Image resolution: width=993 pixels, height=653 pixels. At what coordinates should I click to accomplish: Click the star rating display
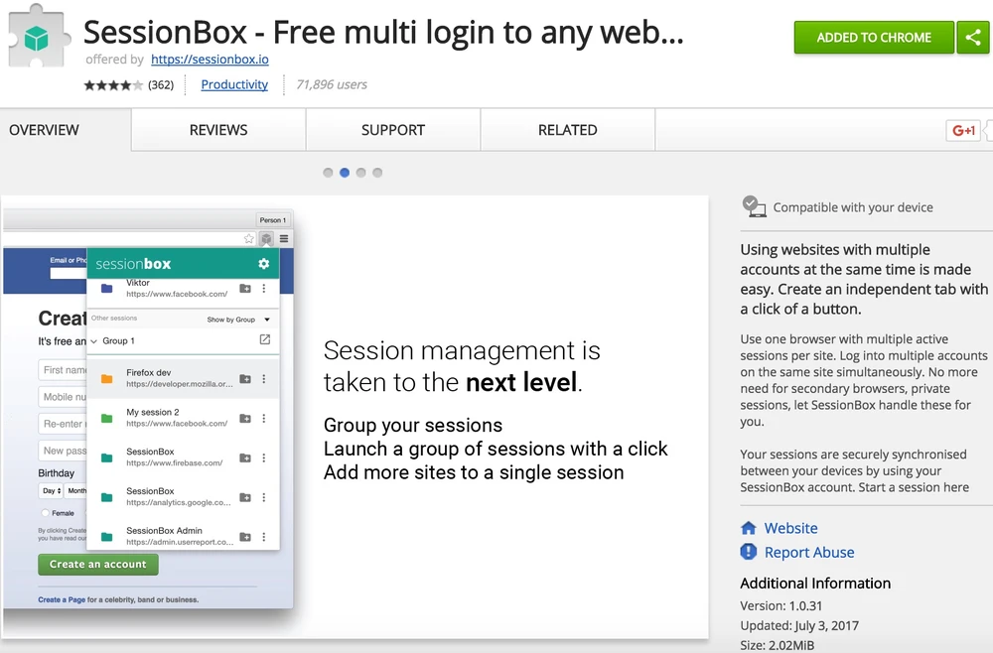[x=113, y=85]
